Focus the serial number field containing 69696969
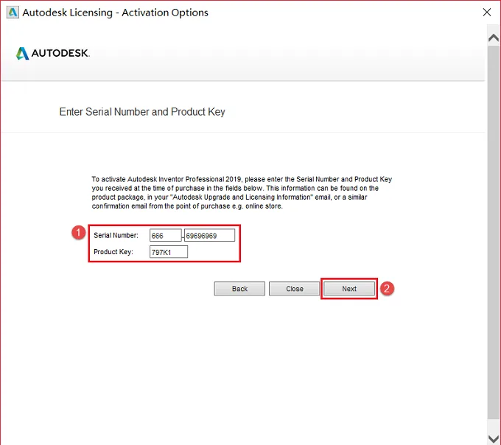 pos(209,236)
